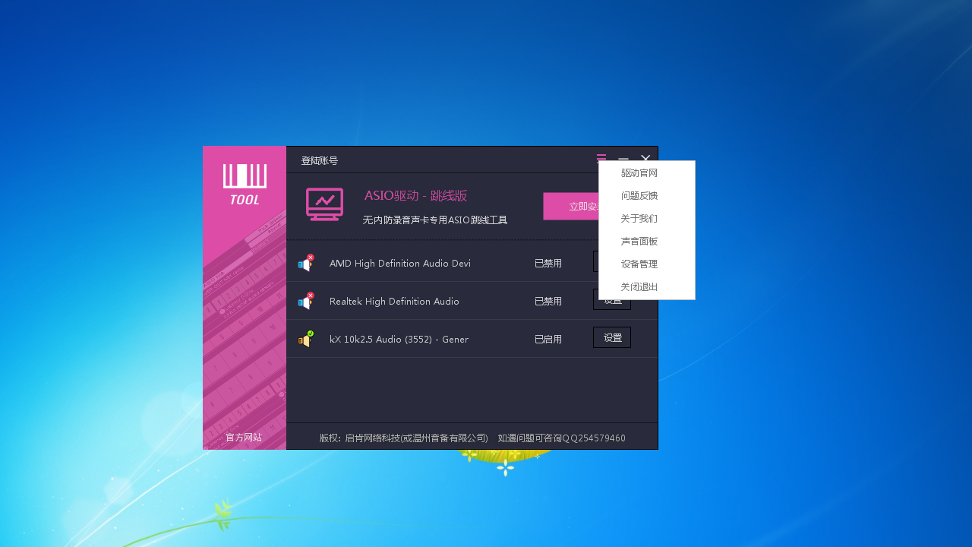
Task: Toggle the 已禁用 status for Realtek audio
Action: [x=548, y=300]
